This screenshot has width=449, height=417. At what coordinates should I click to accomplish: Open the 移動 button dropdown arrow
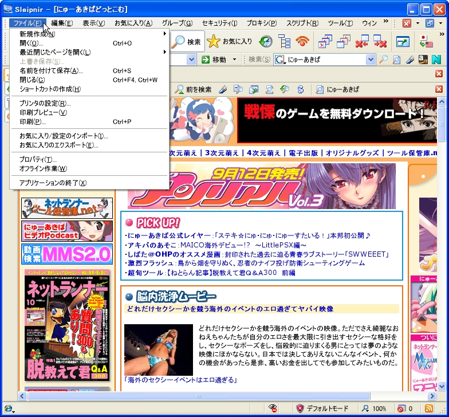[235, 60]
